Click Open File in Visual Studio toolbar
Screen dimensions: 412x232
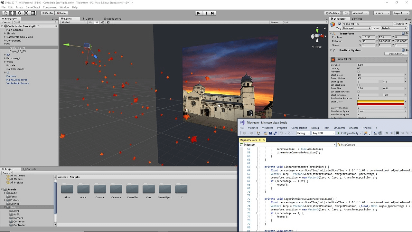(266, 133)
